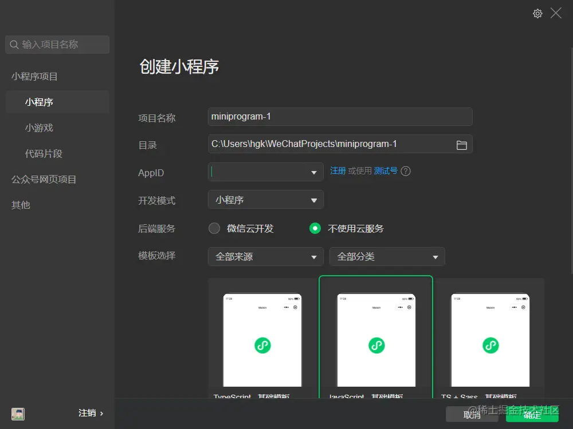Open the AppID help question mark
573x429 pixels.
click(x=406, y=170)
